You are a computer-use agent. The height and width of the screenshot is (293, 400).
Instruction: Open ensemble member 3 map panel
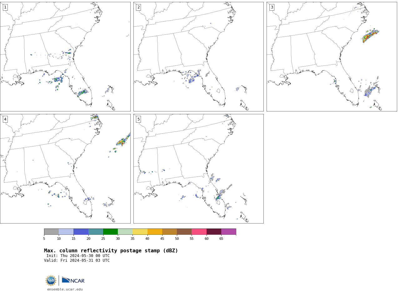332,57
